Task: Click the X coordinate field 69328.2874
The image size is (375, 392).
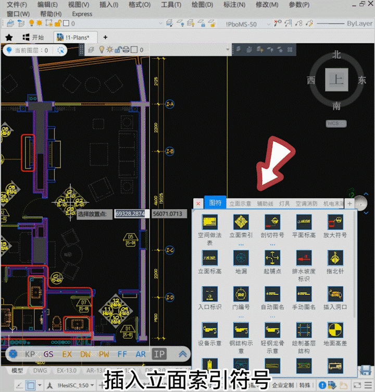Action: click(x=132, y=214)
